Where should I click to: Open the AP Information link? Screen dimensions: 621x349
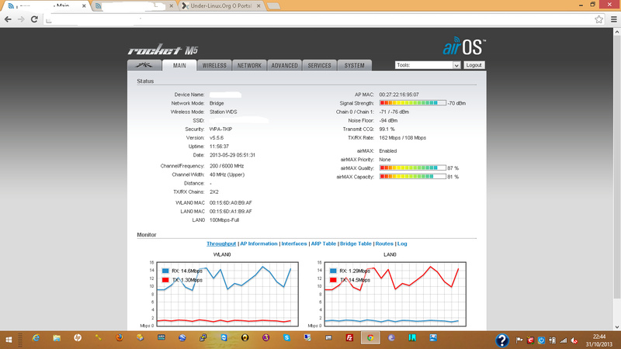258,244
